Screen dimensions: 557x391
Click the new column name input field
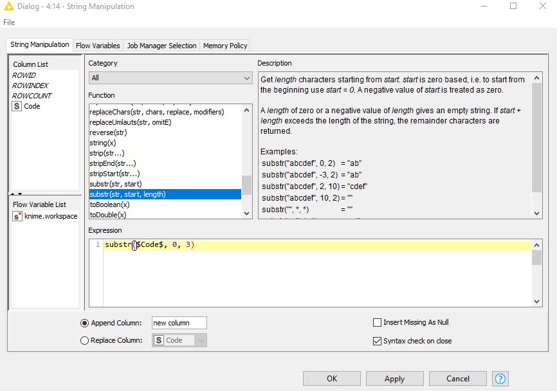(x=179, y=323)
